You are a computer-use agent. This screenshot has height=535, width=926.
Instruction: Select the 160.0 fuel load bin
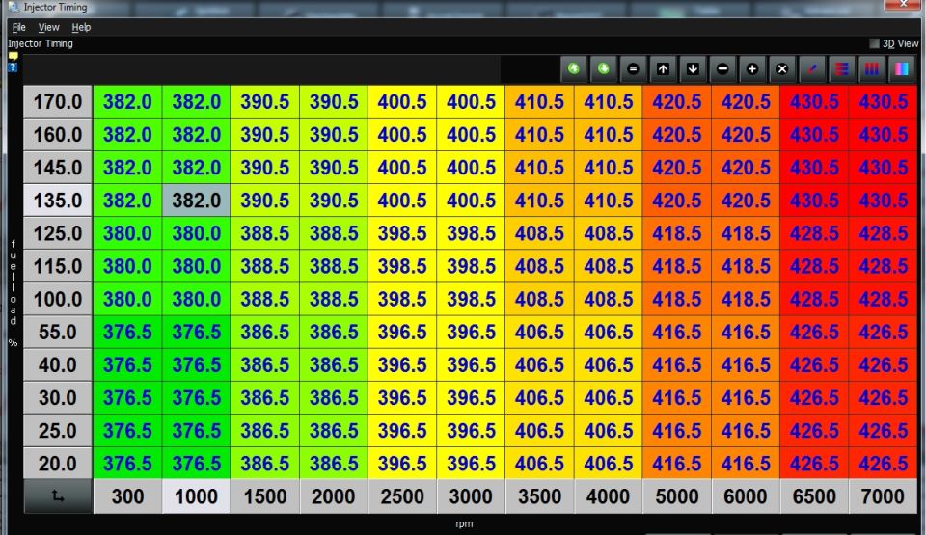58,135
